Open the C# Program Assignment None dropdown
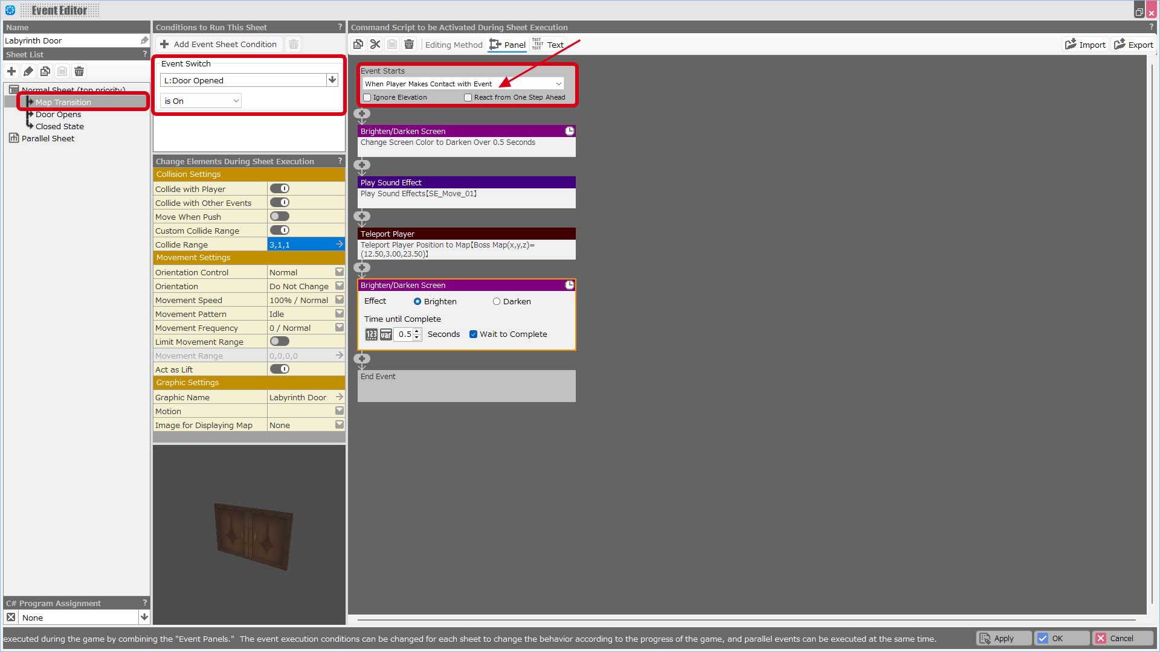 click(144, 618)
